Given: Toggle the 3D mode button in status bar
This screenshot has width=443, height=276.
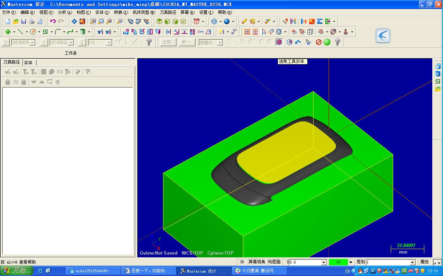Looking at the screenshot, I should [242, 262].
